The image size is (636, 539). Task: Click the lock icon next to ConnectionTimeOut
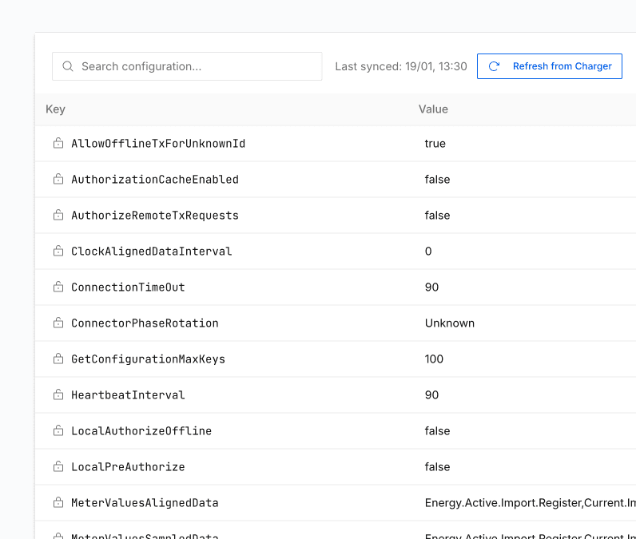(x=58, y=287)
